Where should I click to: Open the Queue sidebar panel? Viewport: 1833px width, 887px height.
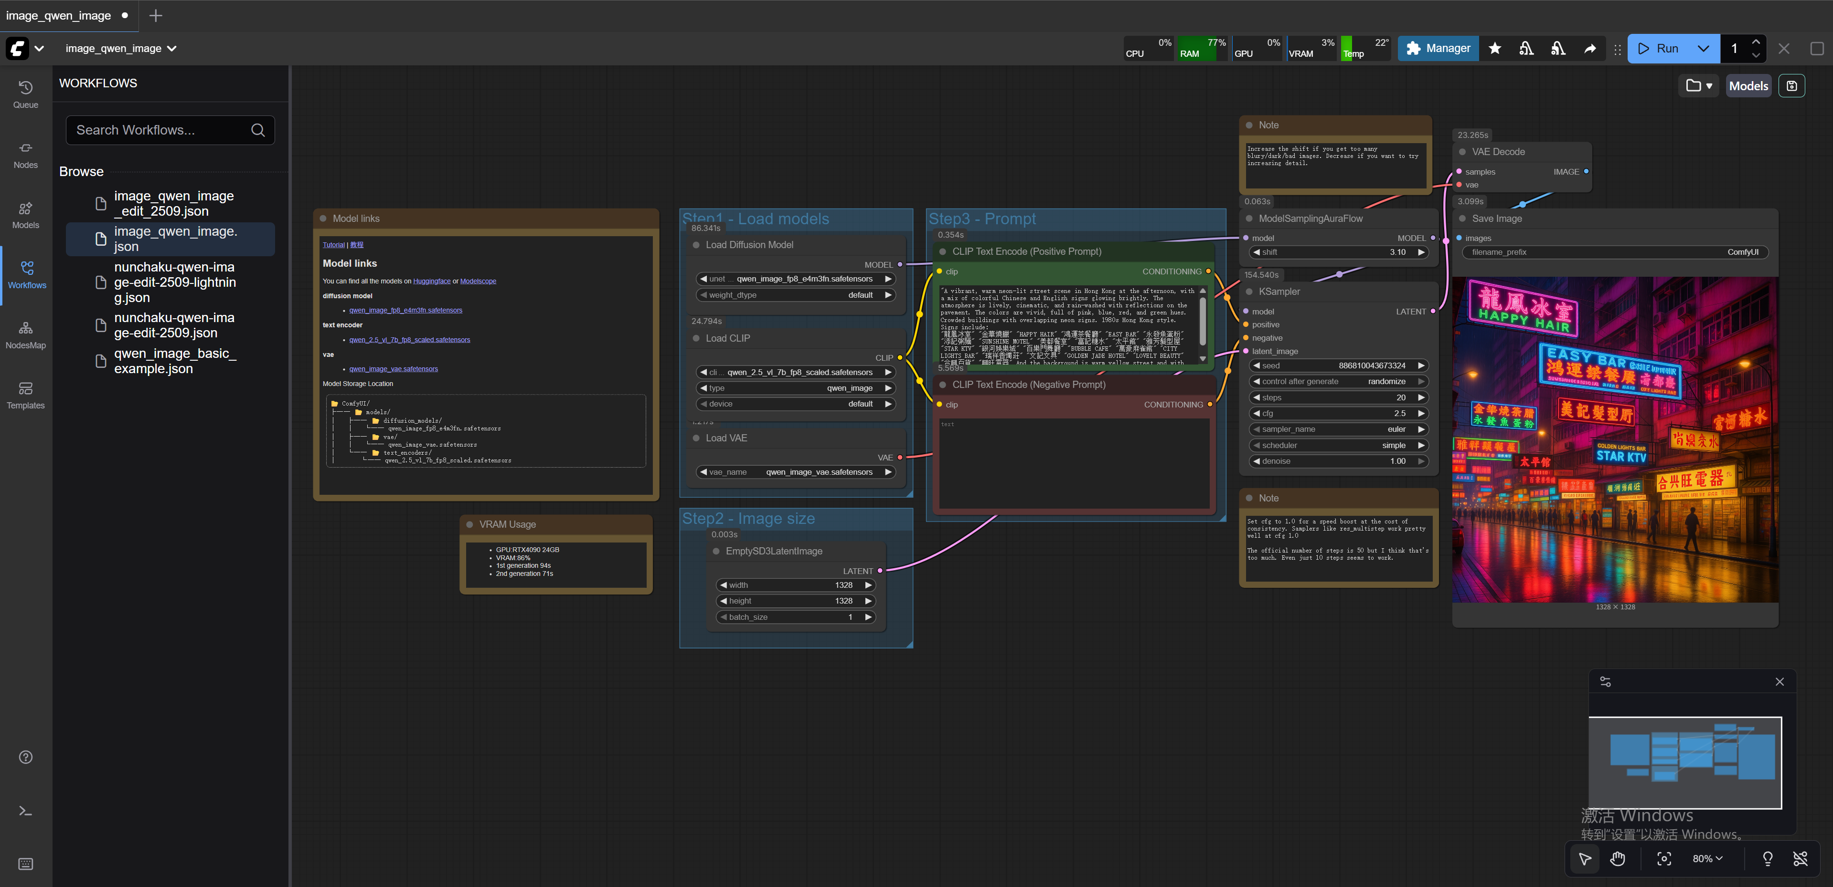26,94
